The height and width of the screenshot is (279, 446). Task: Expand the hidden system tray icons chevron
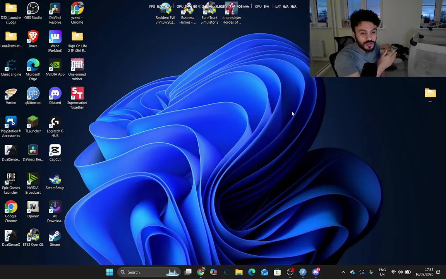pyautogui.click(x=343, y=272)
